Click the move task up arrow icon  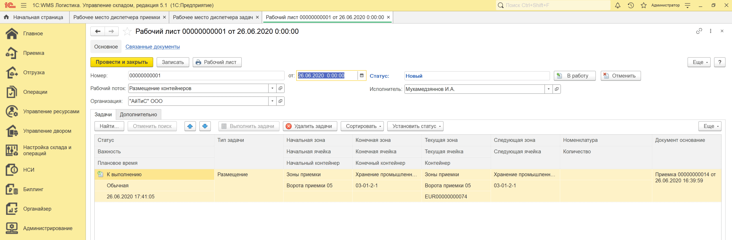190,126
